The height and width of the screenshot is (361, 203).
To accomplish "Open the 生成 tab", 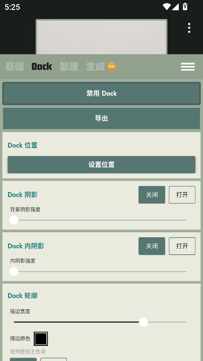I will pyautogui.click(x=96, y=66).
